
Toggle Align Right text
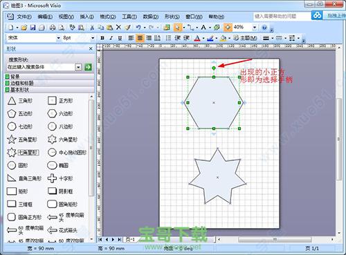[x=149, y=38]
